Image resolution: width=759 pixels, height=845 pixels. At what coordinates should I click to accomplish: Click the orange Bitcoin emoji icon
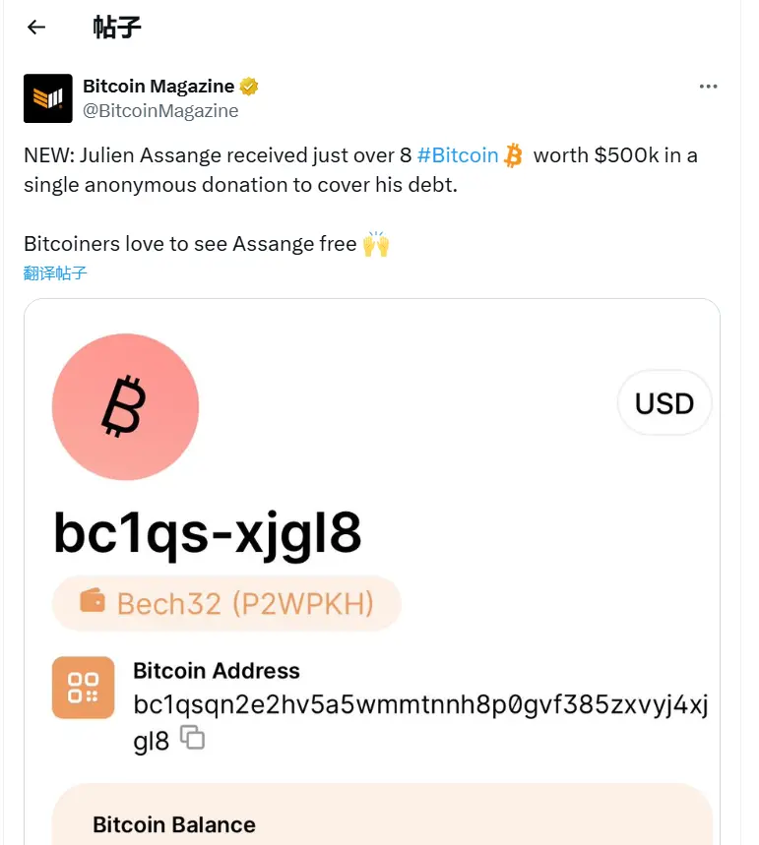click(513, 155)
